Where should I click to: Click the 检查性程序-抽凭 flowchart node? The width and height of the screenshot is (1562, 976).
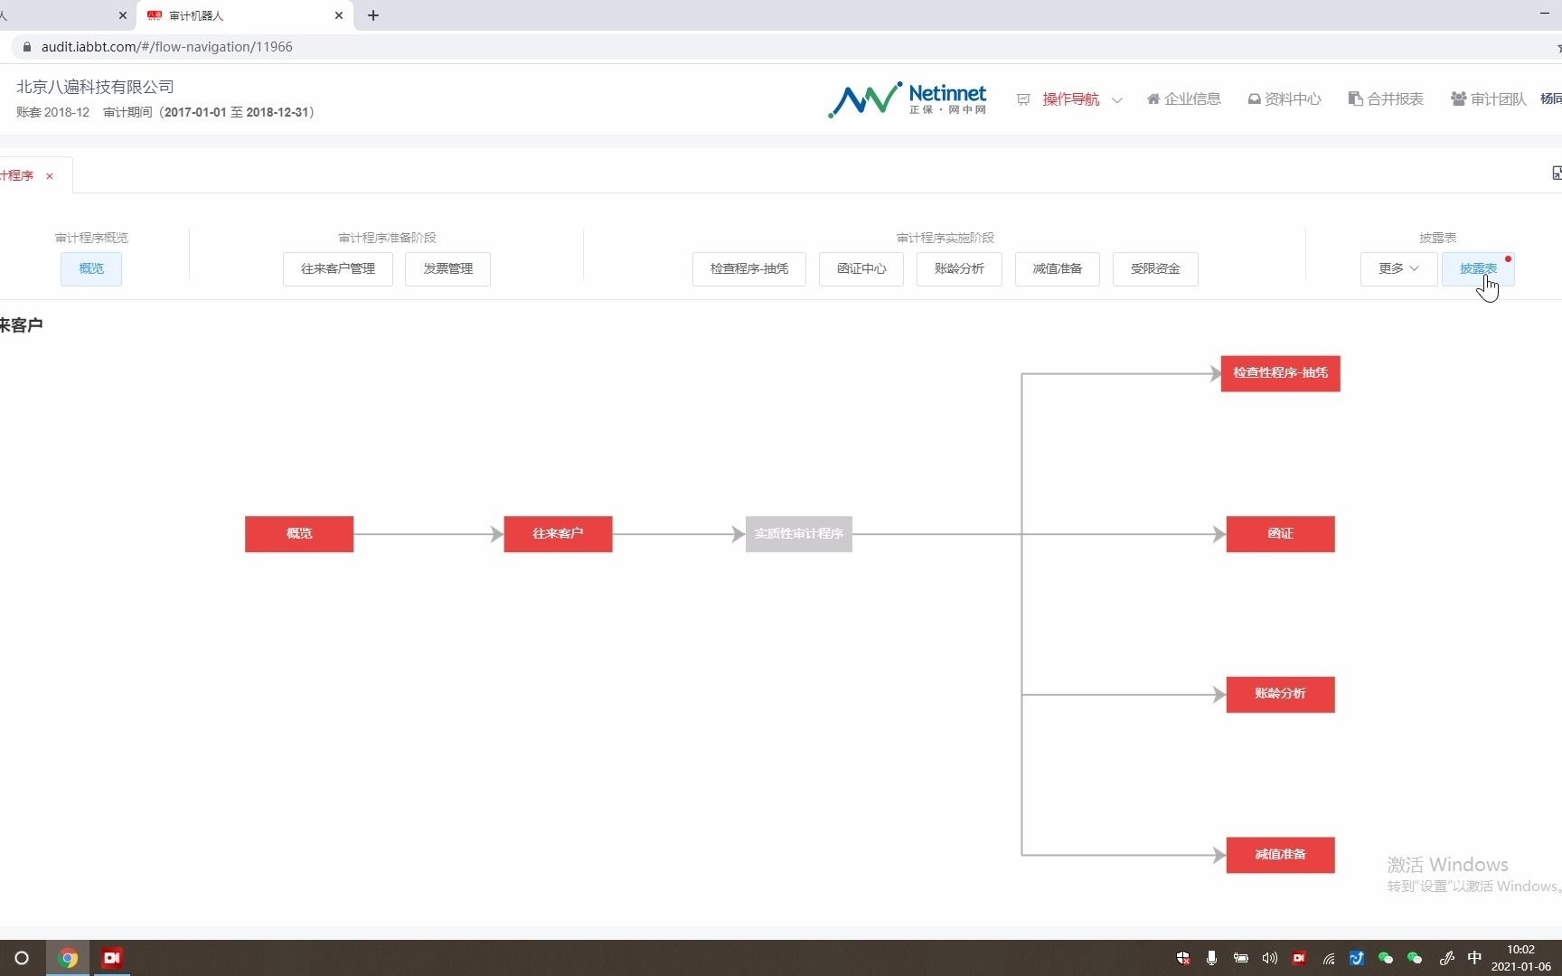[x=1280, y=373]
